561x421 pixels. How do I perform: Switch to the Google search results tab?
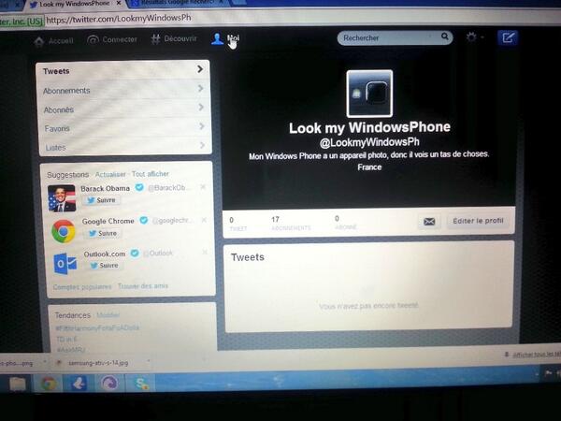tap(177, 3)
